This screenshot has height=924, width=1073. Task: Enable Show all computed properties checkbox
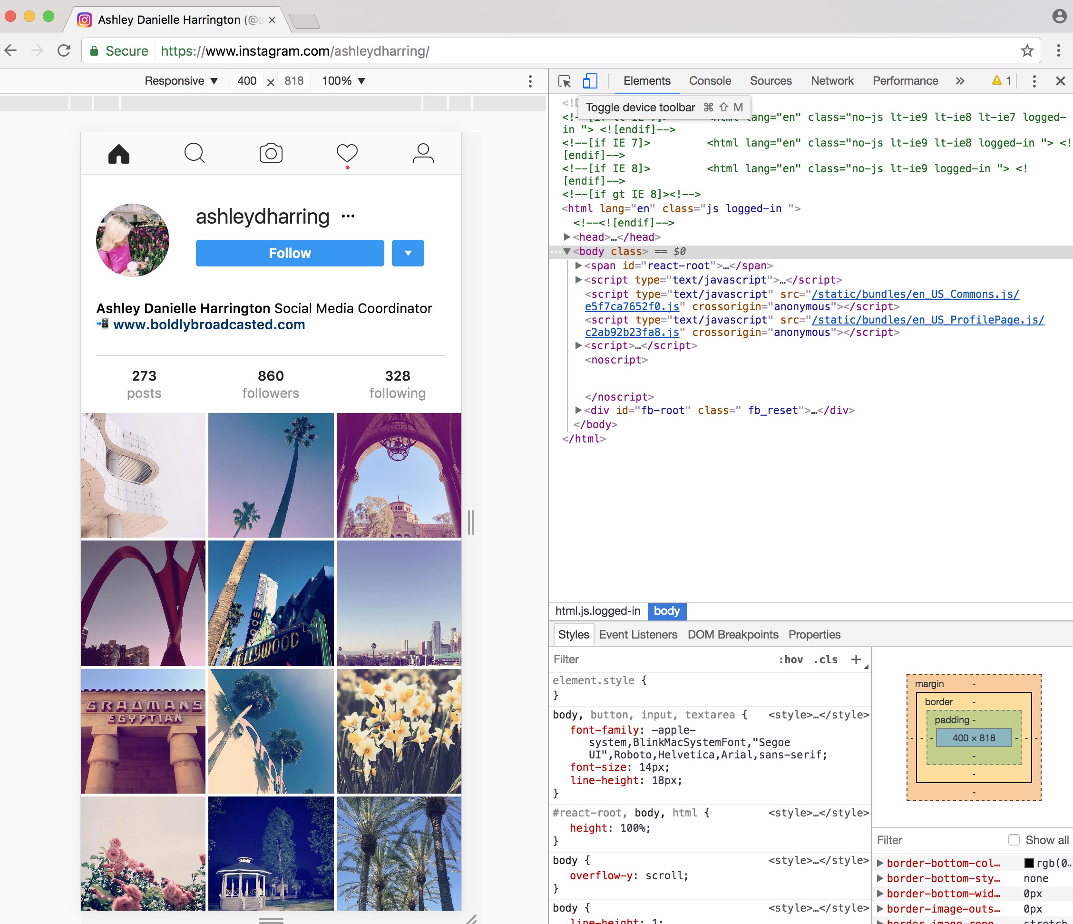[x=1014, y=840]
